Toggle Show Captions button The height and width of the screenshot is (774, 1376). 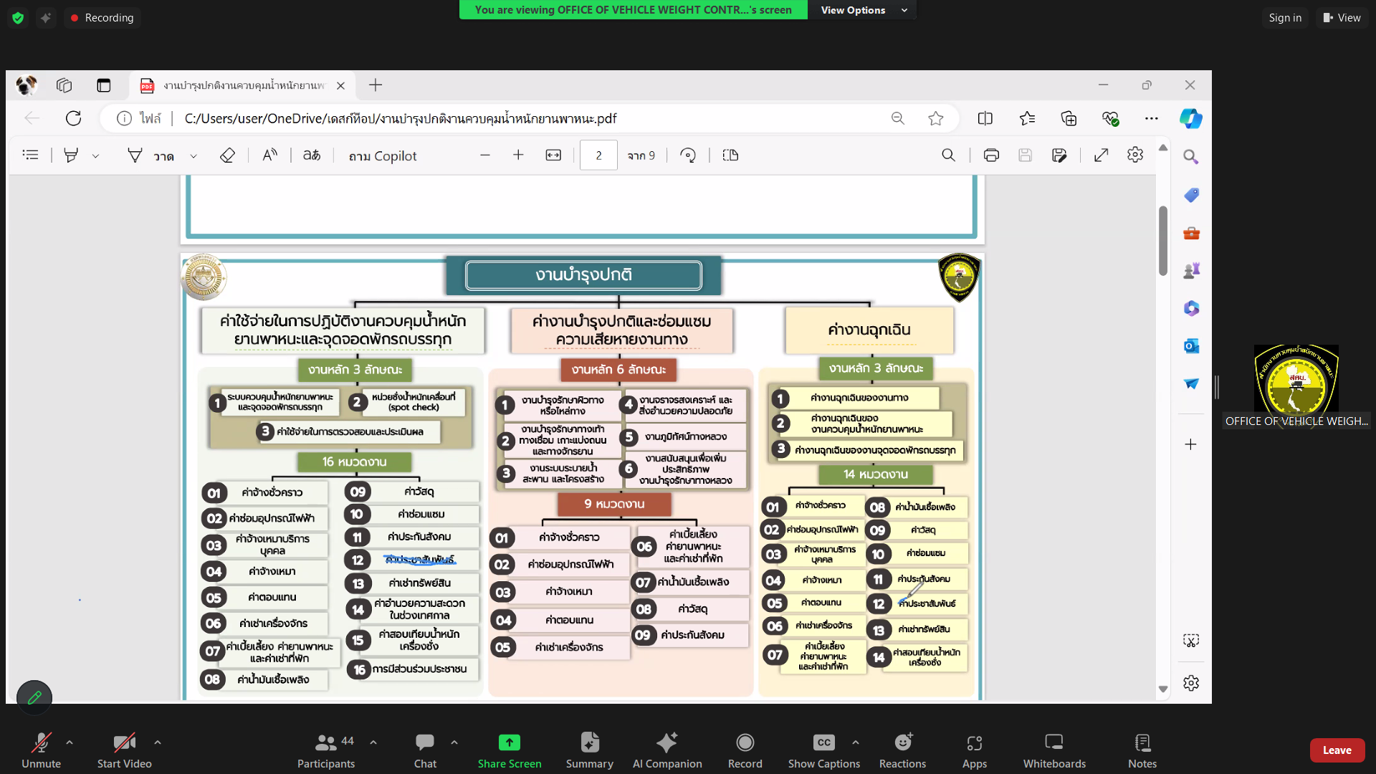point(823,750)
